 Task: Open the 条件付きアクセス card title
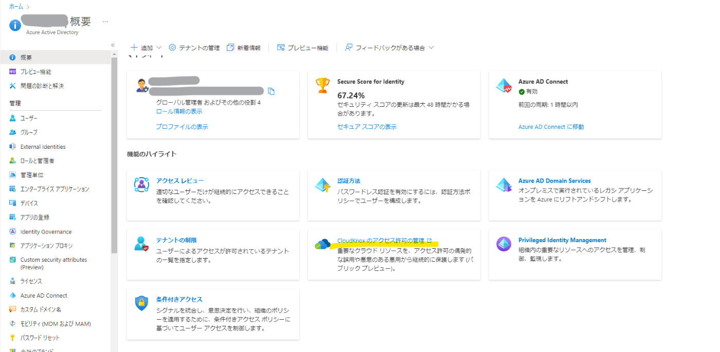click(x=179, y=299)
